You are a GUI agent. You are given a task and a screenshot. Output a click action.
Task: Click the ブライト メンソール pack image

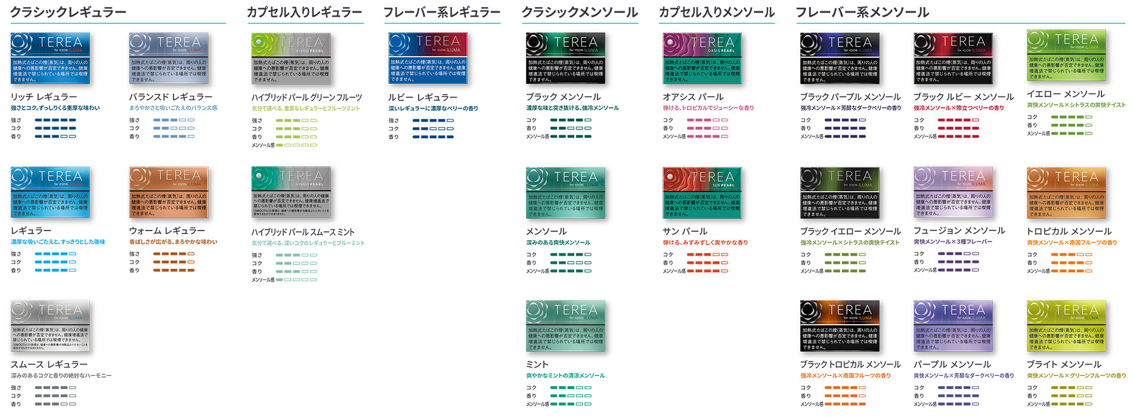coord(1067,326)
